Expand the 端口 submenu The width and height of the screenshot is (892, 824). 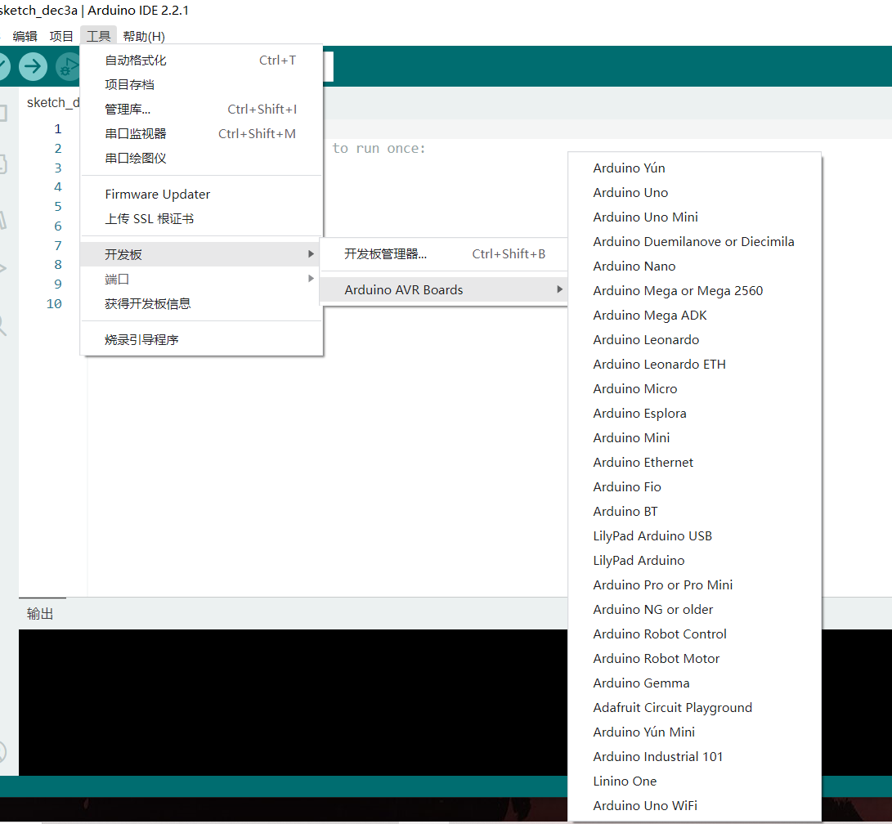[201, 279]
